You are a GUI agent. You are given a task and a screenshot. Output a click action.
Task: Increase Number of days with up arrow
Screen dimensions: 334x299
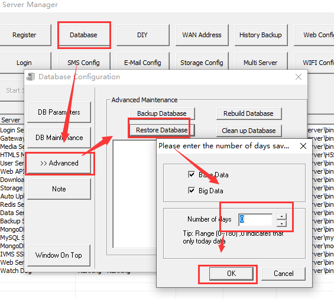281,217
